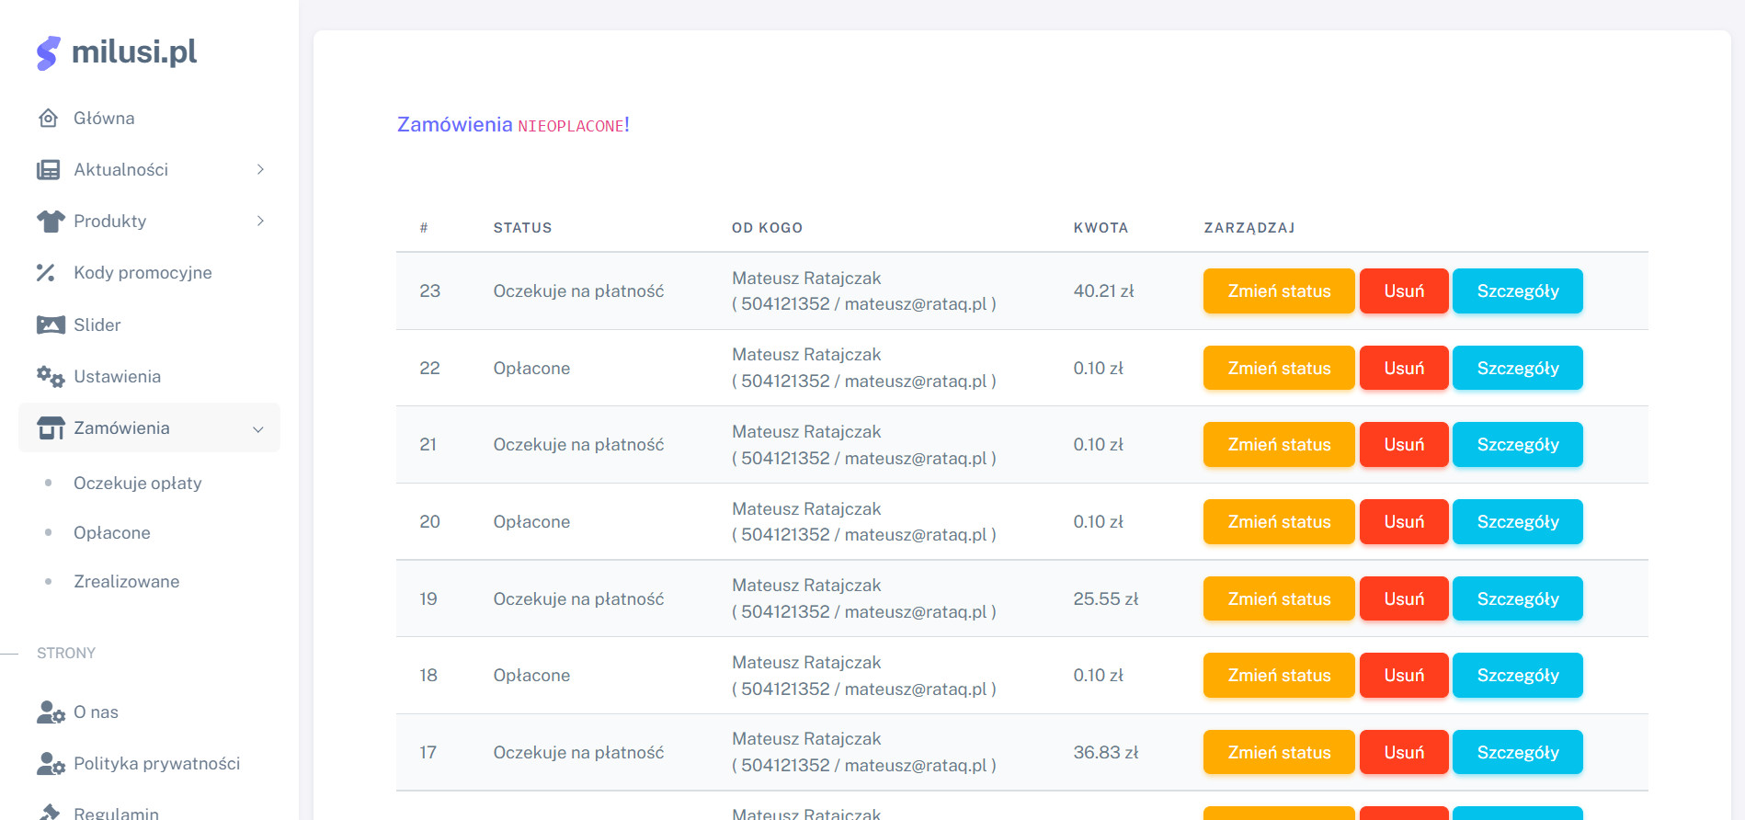1745x820 pixels.
Task: Click Zmień status for order 17
Action: [1279, 752]
